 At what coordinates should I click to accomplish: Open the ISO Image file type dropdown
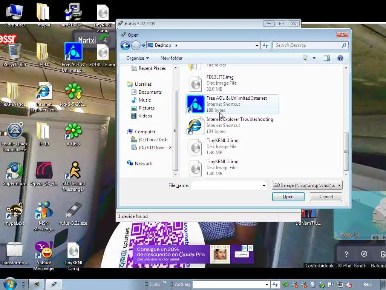coord(307,185)
